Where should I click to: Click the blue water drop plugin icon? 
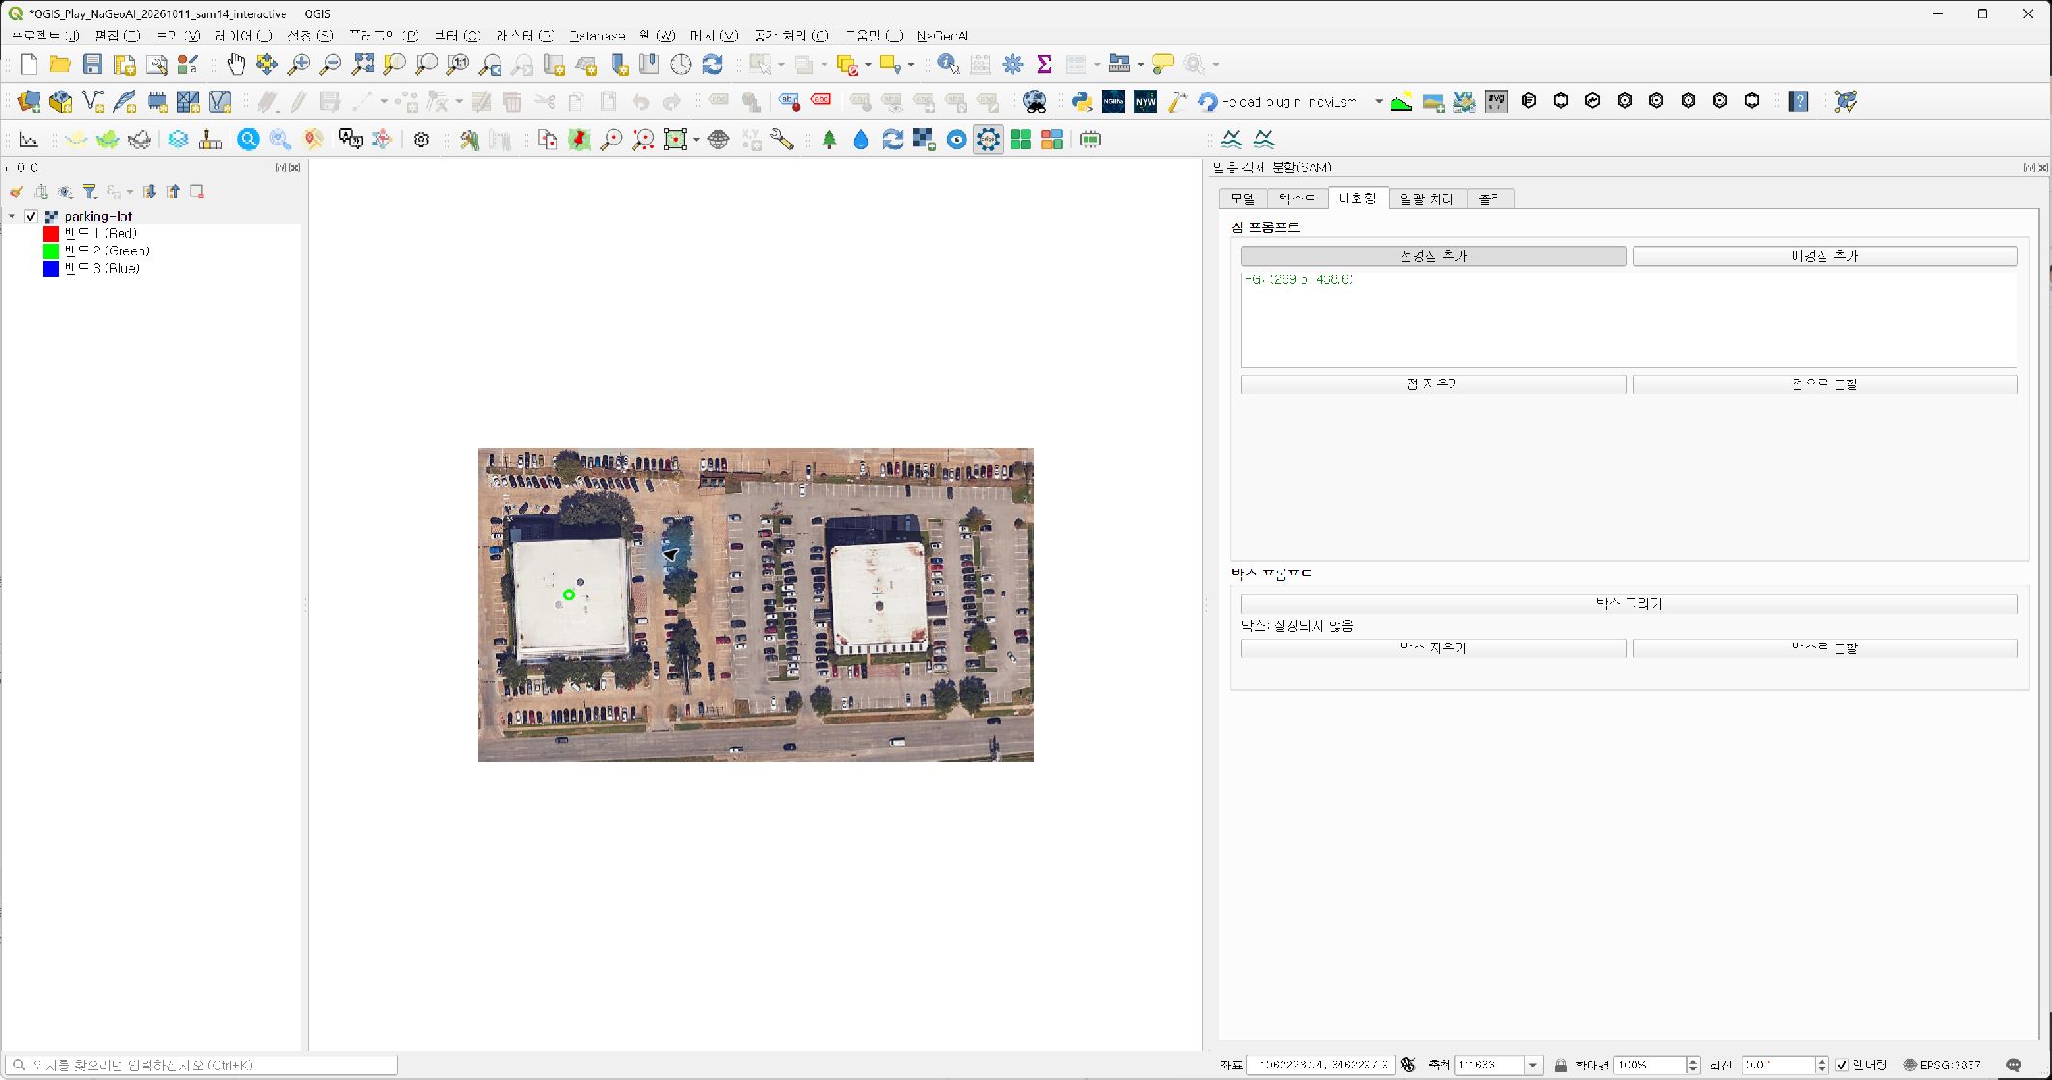coord(861,140)
